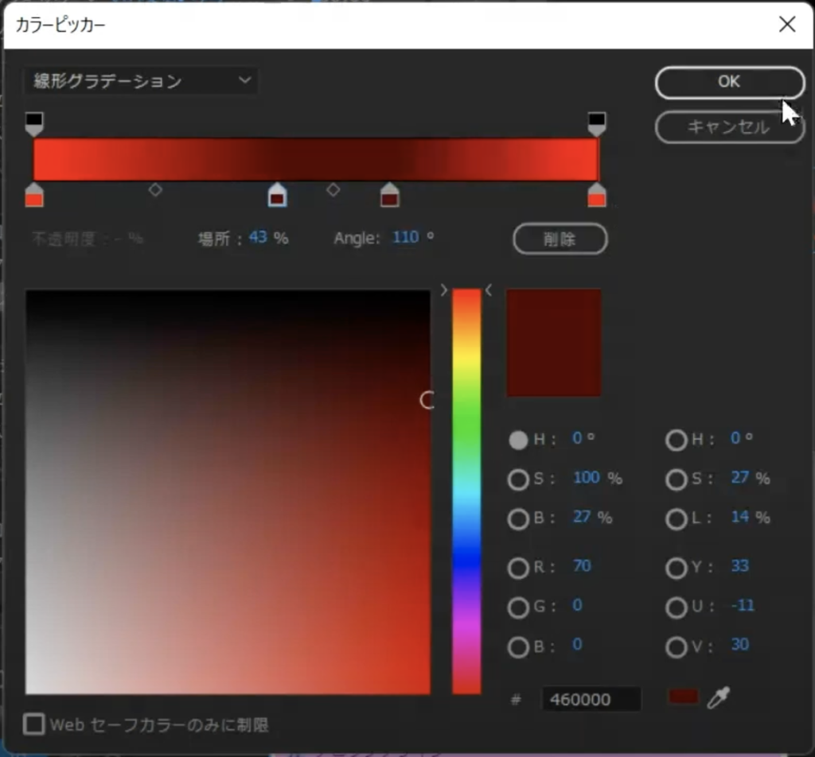815x757 pixels.
Task: Select the right black opacity stop
Action: 597,122
